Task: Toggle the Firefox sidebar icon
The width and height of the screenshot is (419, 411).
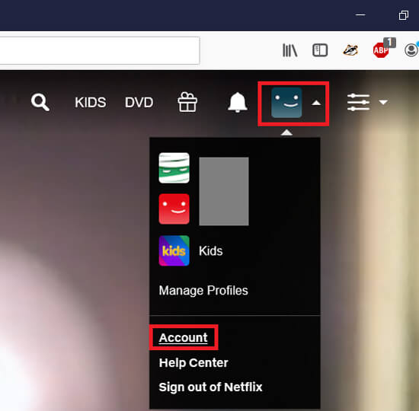Action: [x=320, y=50]
